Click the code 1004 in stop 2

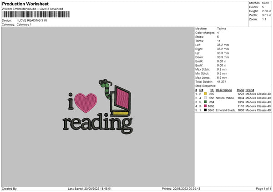point(241,98)
